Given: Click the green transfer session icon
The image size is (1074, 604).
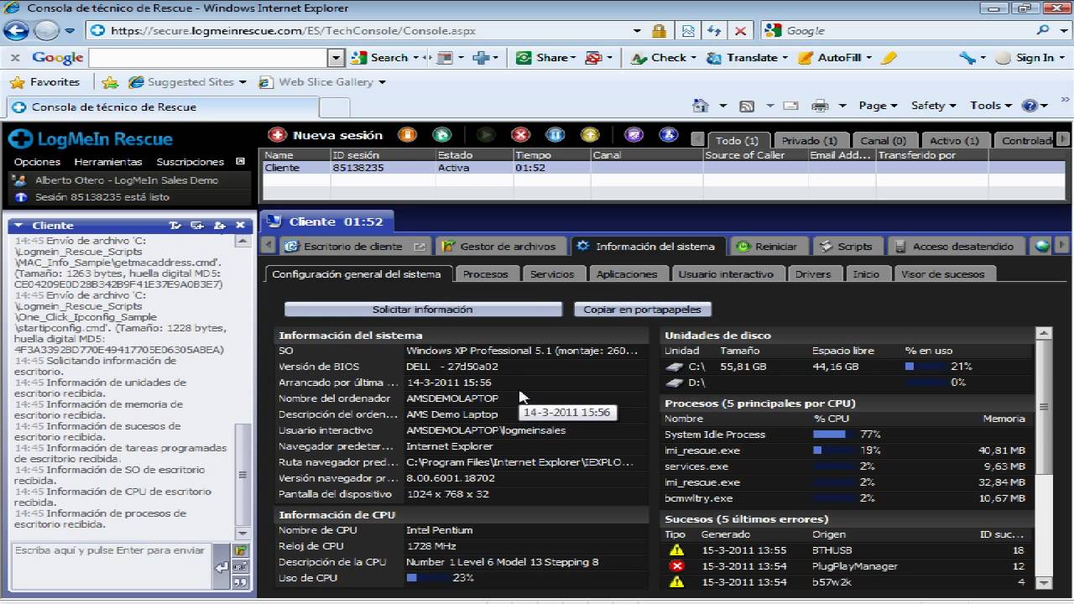Looking at the screenshot, I should pyautogui.click(x=441, y=135).
